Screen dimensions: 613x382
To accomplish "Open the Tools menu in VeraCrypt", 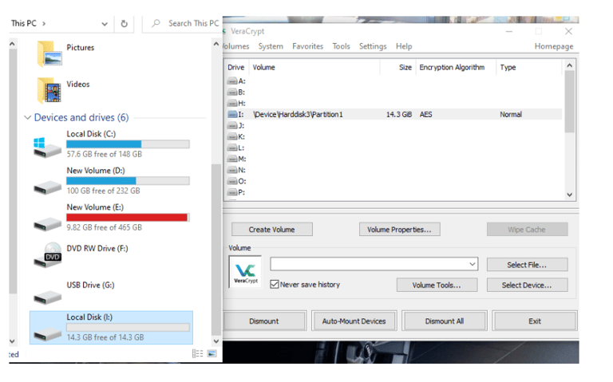I will 341,46.
